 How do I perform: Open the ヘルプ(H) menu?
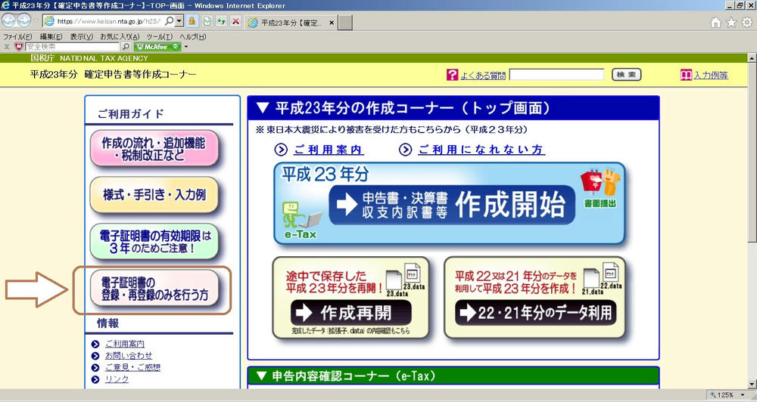[192, 36]
